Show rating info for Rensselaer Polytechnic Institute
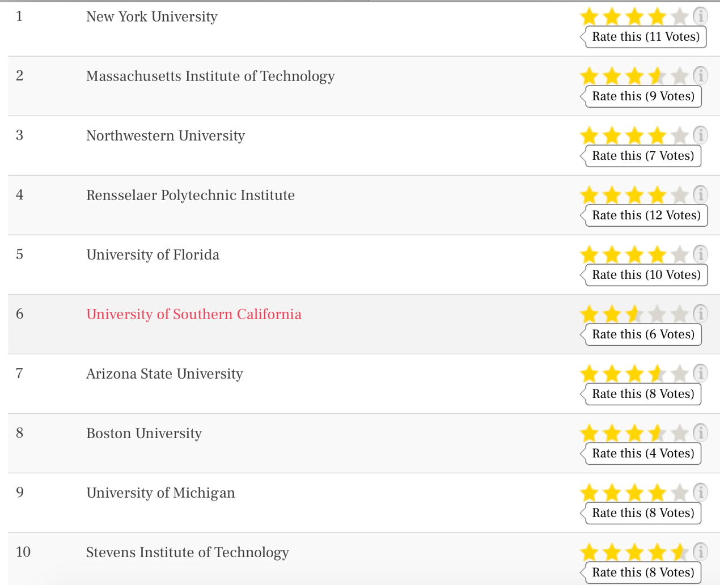Image resolution: width=720 pixels, height=585 pixels. coord(701,194)
